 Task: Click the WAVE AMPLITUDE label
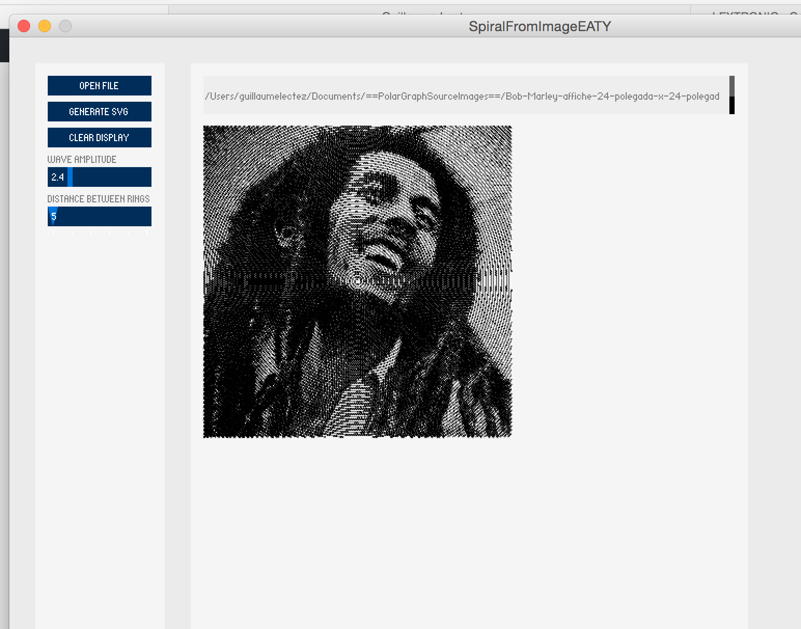(x=82, y=159)
